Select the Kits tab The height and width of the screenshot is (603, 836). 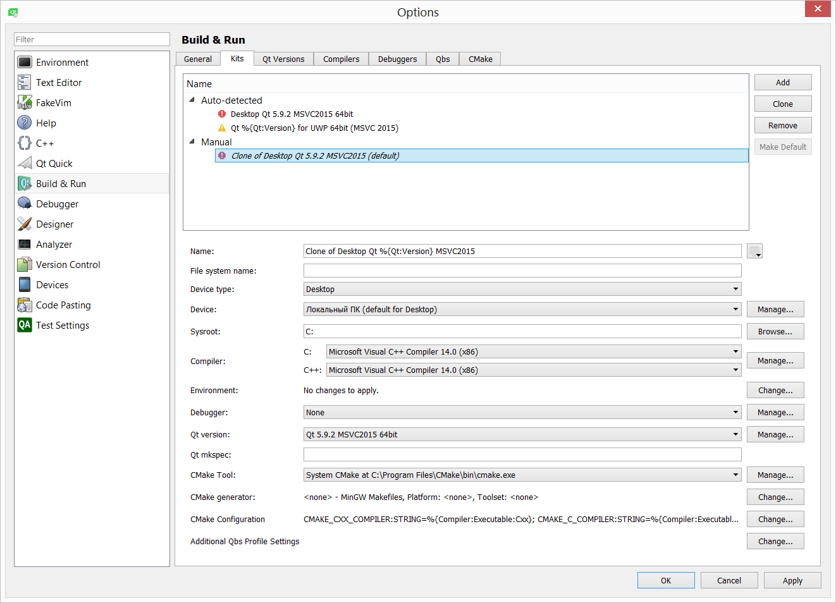[237, 58]
